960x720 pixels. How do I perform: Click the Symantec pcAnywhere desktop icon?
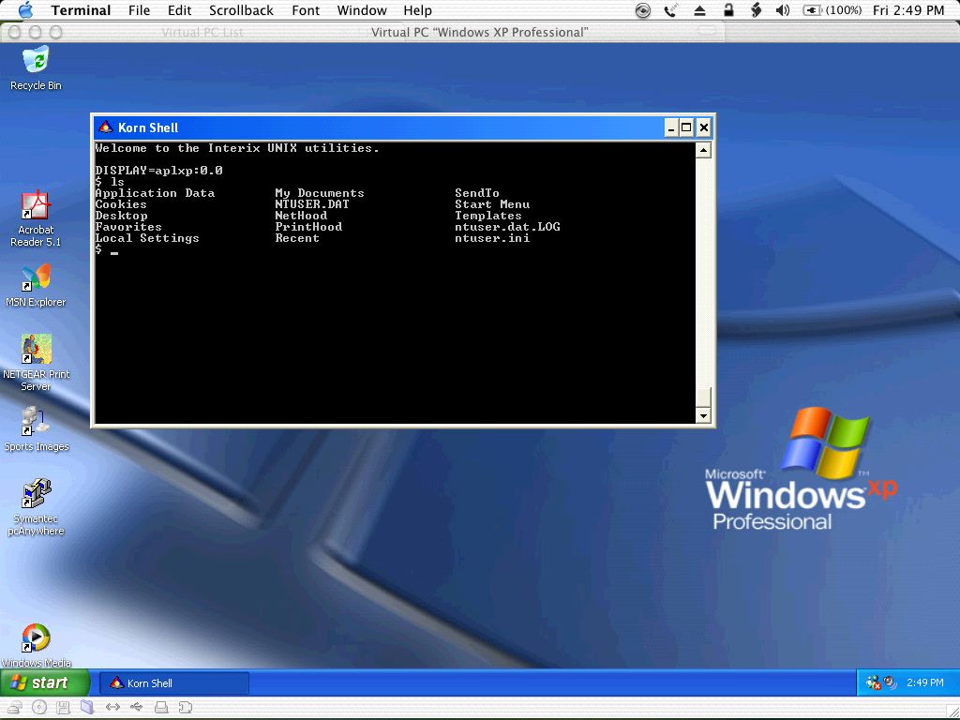tap(36, 494)
